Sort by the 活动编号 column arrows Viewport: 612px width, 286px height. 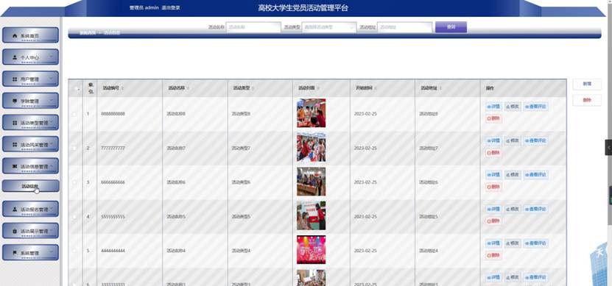click(123, 88)
